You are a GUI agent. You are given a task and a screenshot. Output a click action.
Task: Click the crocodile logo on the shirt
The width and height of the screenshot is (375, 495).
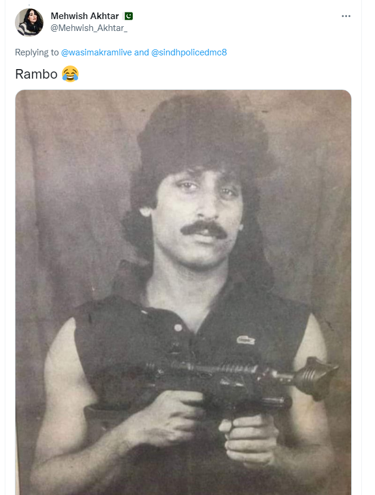coord(246,340)
